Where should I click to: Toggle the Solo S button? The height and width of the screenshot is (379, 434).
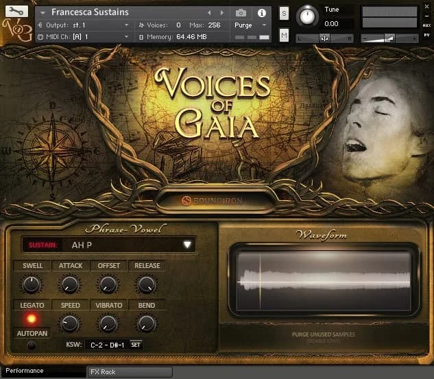point(284,13)
